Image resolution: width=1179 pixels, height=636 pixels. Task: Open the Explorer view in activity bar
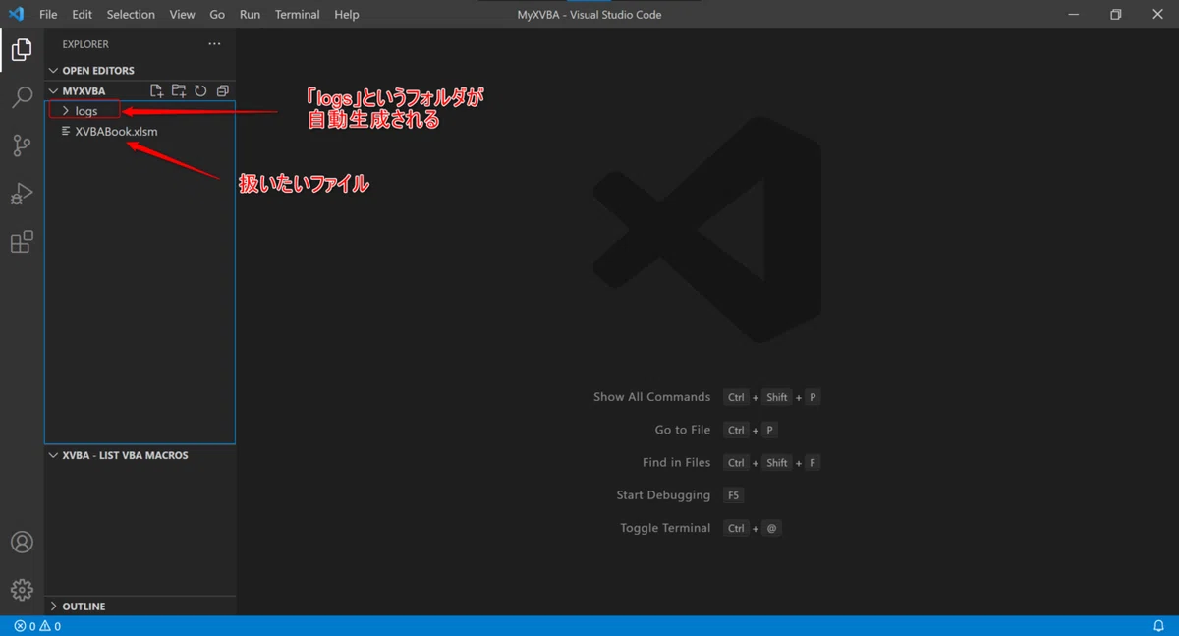coord(22,49)
